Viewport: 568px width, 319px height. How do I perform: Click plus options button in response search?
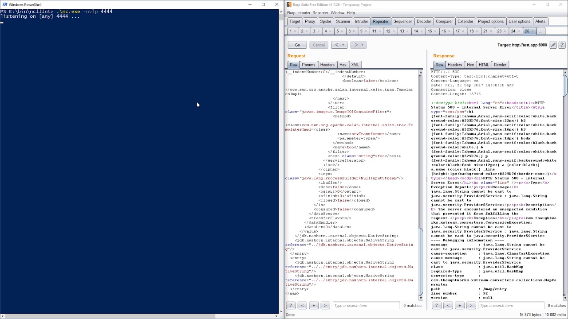pos(460,305)
